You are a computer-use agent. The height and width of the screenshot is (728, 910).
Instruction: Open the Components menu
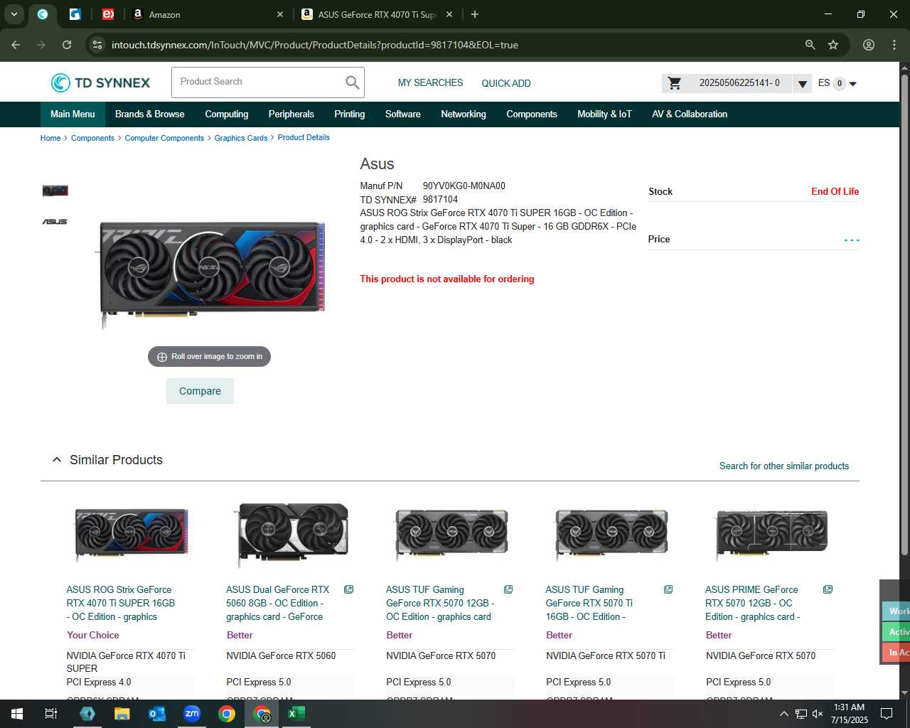(532, 114)
